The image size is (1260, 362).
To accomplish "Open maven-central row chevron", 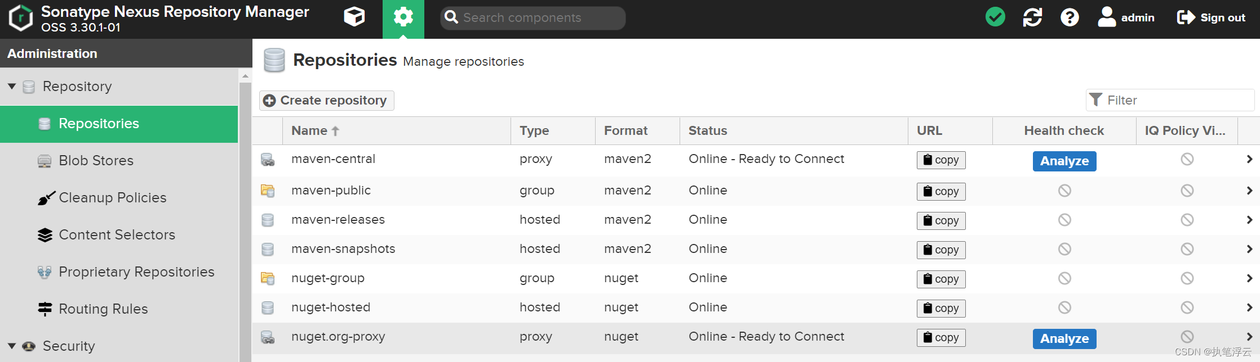I will click(1249, 160).
